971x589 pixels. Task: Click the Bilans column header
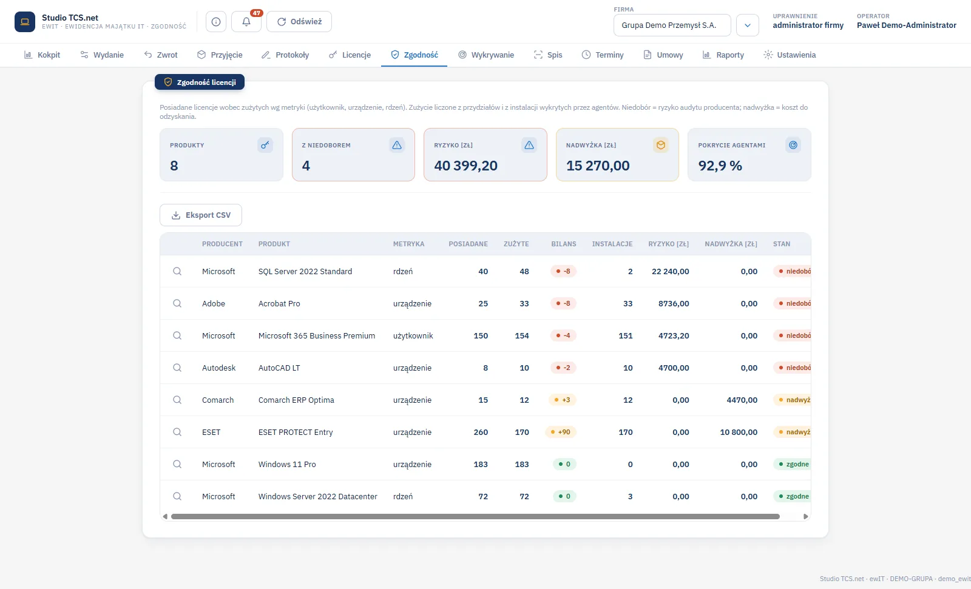click(564, 244)
